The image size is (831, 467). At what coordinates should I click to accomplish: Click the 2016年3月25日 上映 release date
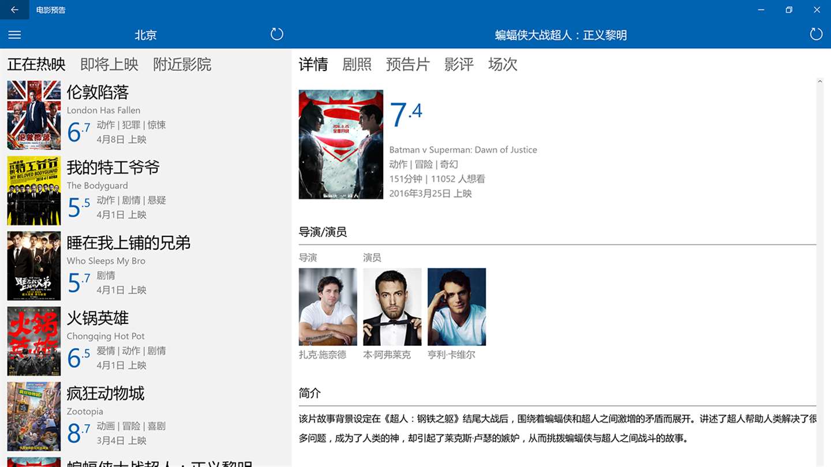[431, 194]
